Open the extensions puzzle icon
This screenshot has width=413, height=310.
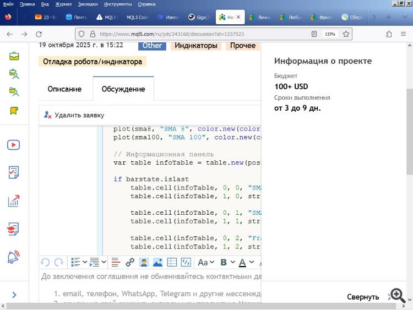(389, 34)
